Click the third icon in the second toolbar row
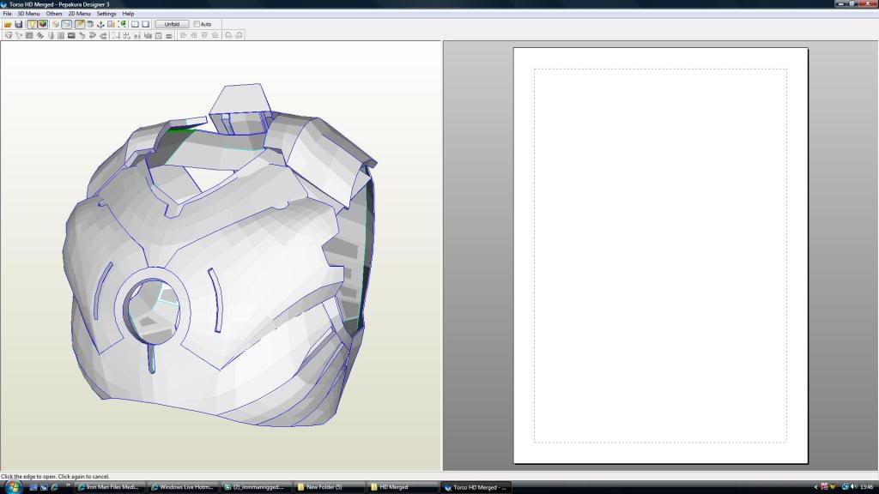This screenshot has width=879, height=494. [29, 35]
